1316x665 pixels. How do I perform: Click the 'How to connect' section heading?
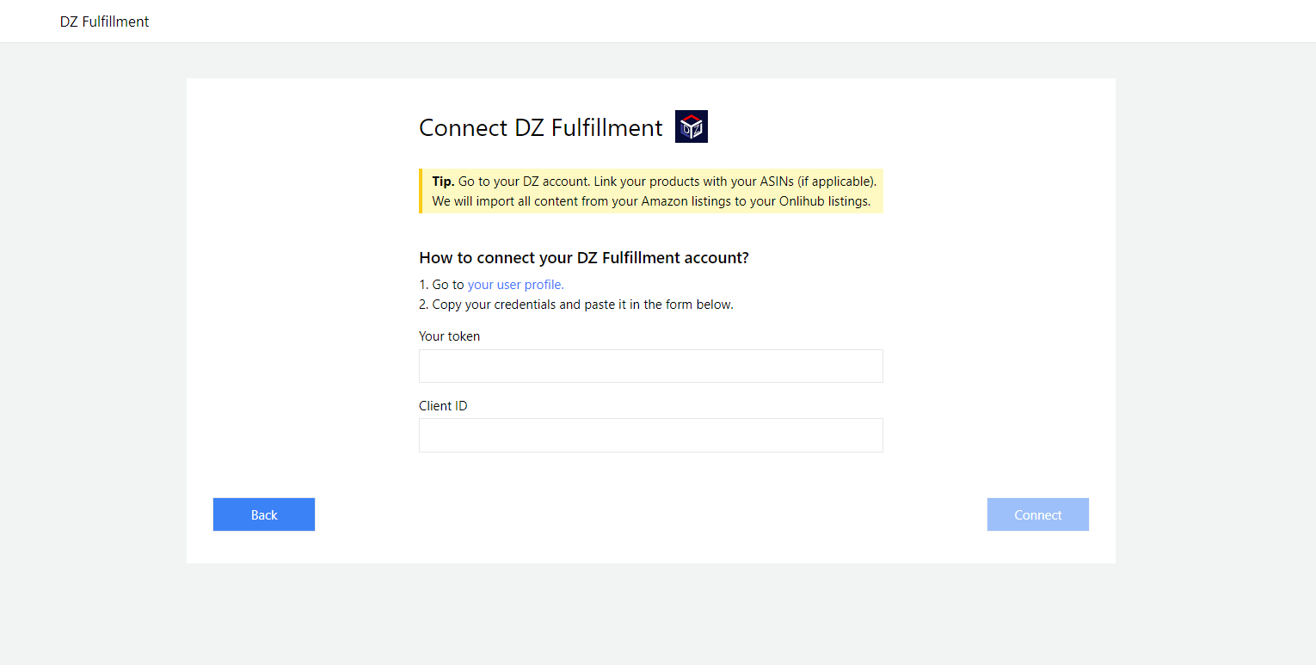pyautogui.click(x=584, y=258)
